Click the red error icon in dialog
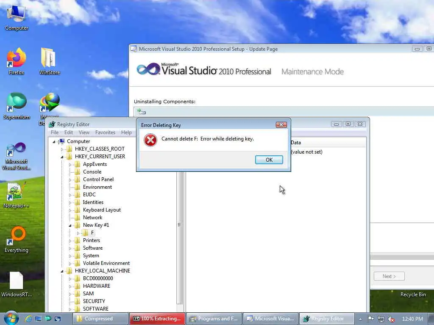 coord(150,140)
